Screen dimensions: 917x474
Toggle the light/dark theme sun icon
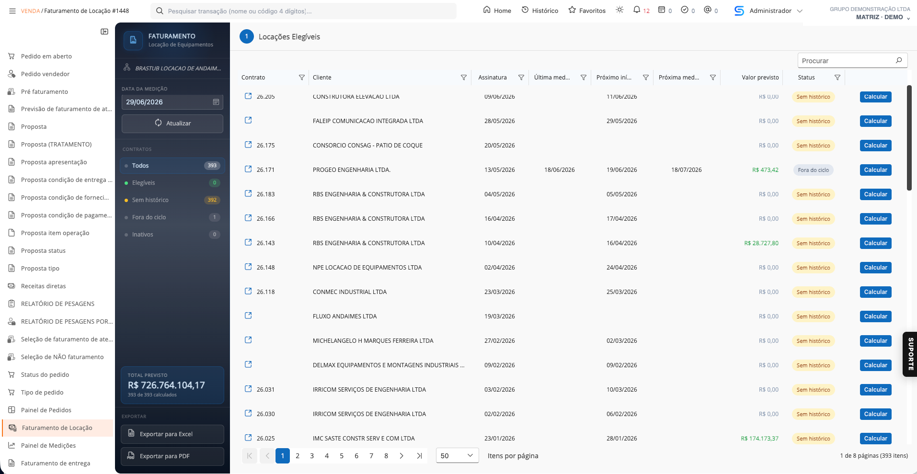[619, 10]
